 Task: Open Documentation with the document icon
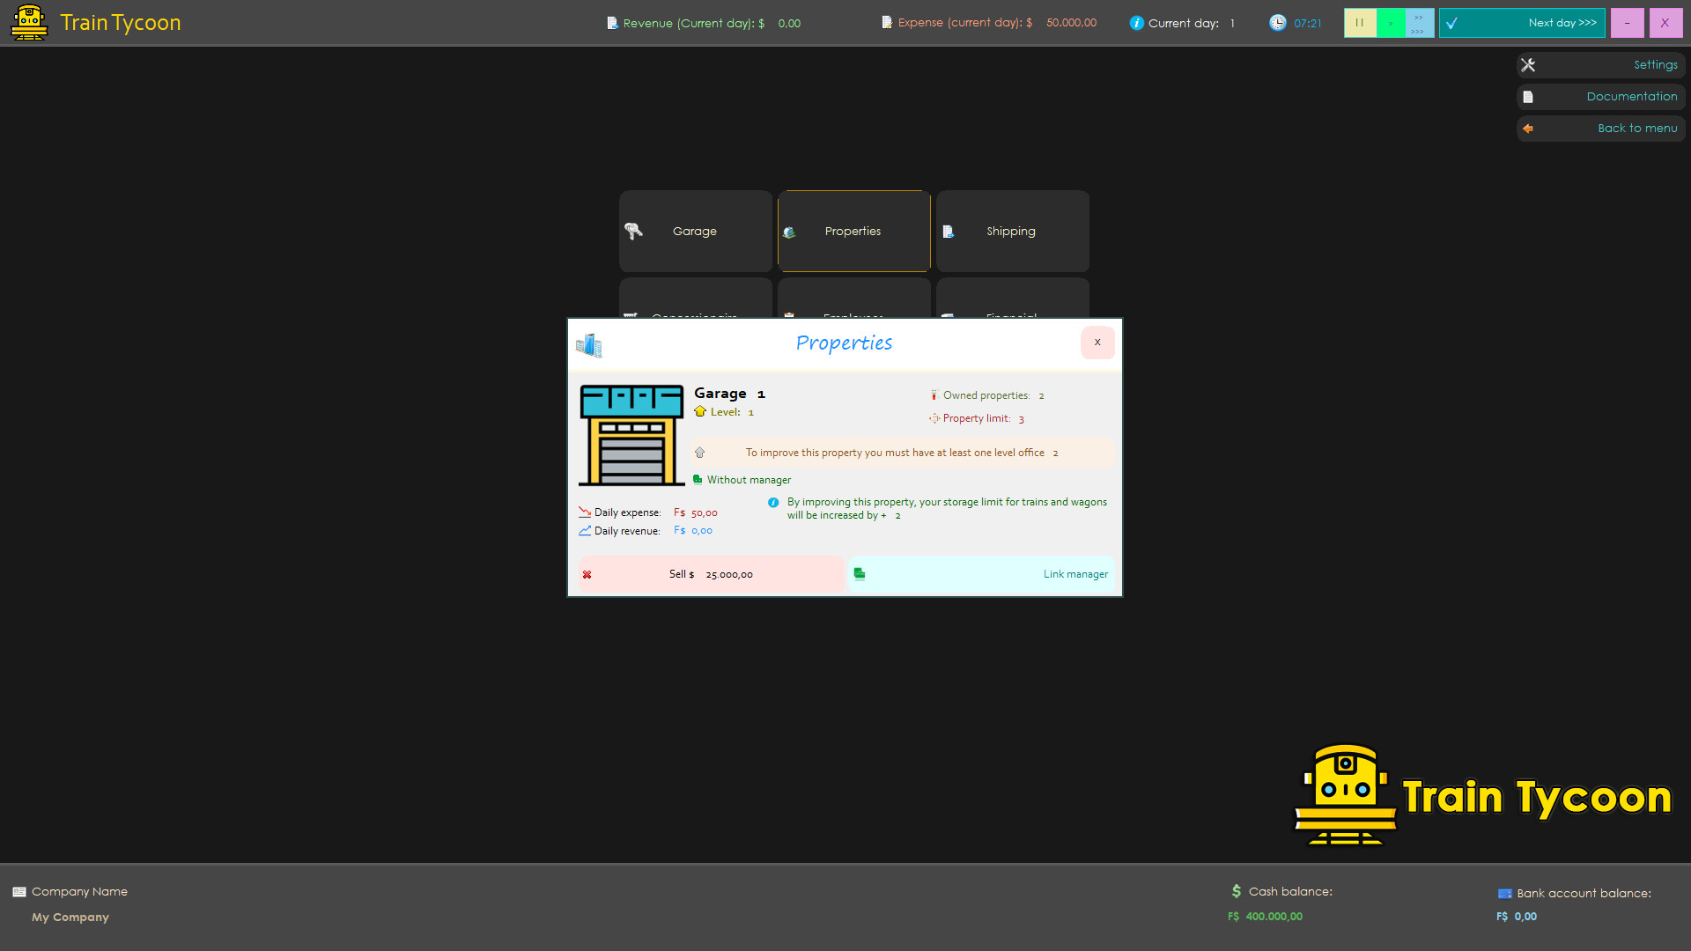click(1529, 96)
